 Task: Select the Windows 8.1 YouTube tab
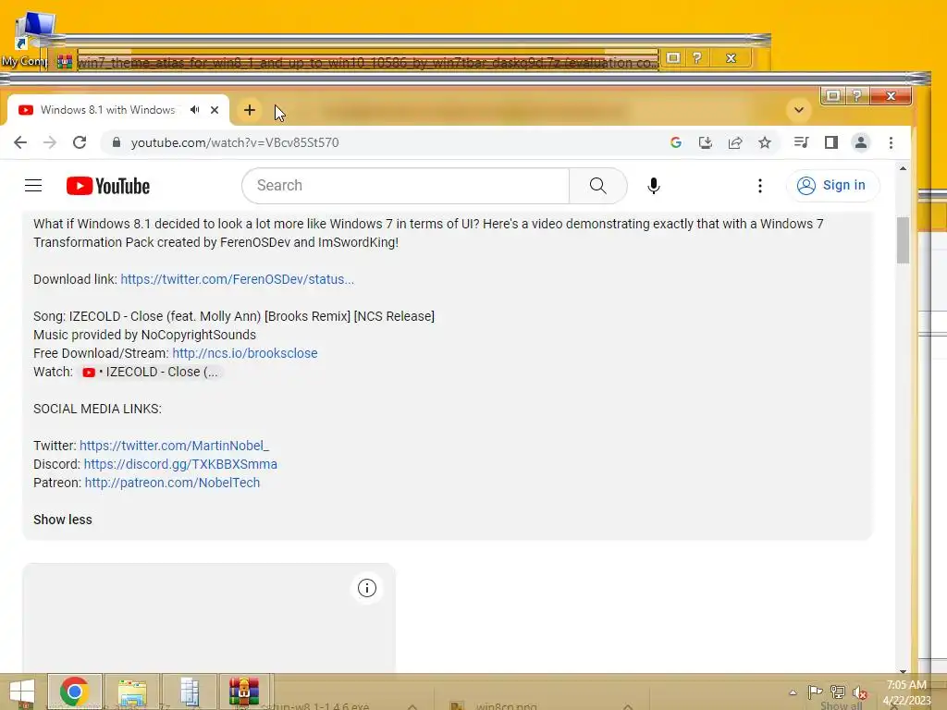(107, 110)
